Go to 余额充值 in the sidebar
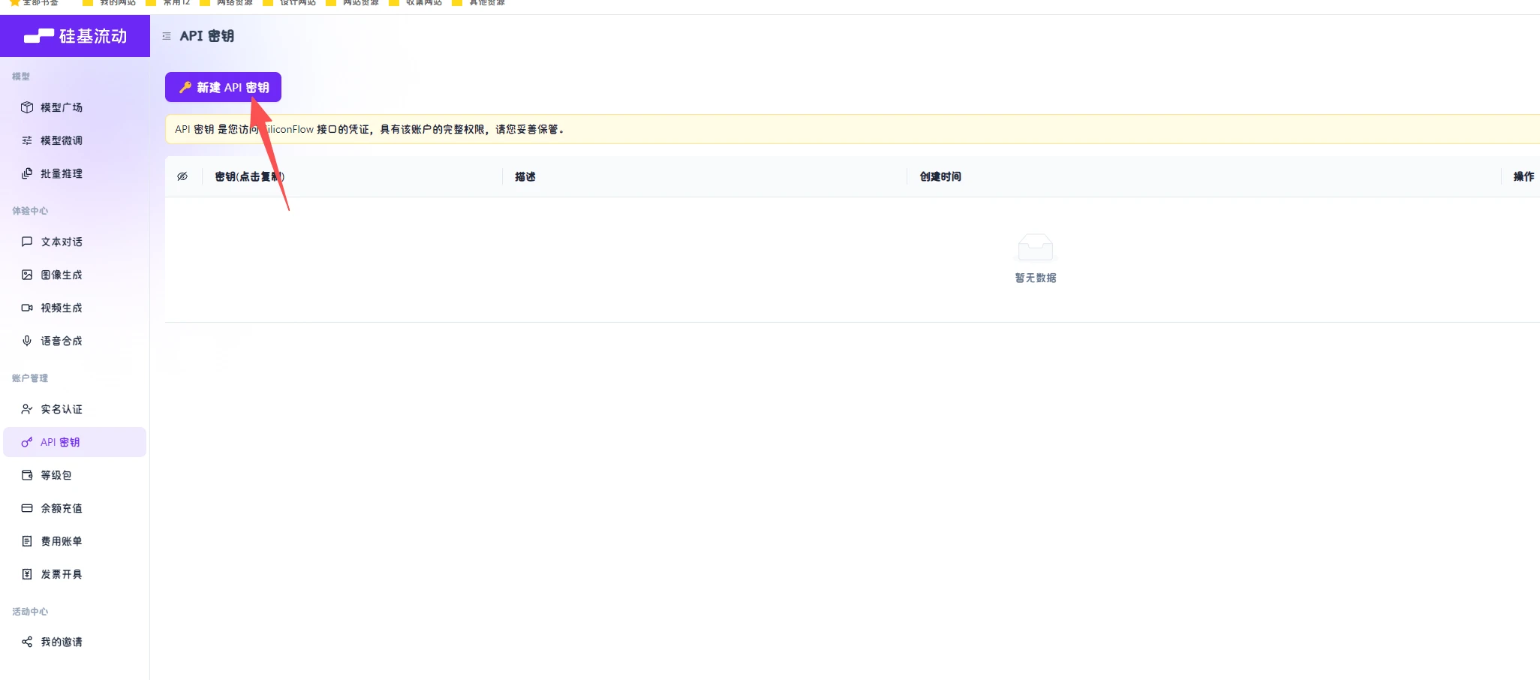 tap(61, 508)
